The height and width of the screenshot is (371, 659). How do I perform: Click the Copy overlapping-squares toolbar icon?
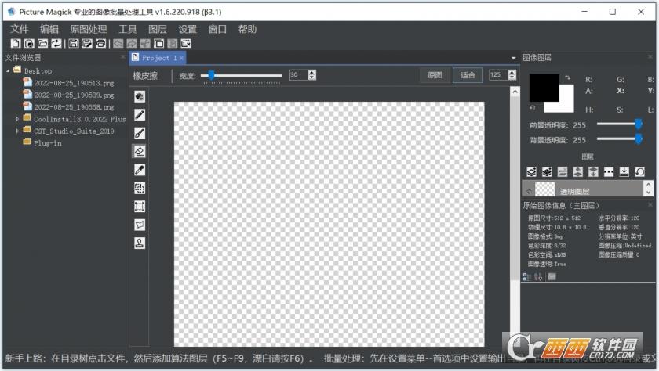[x=158, y=43]
